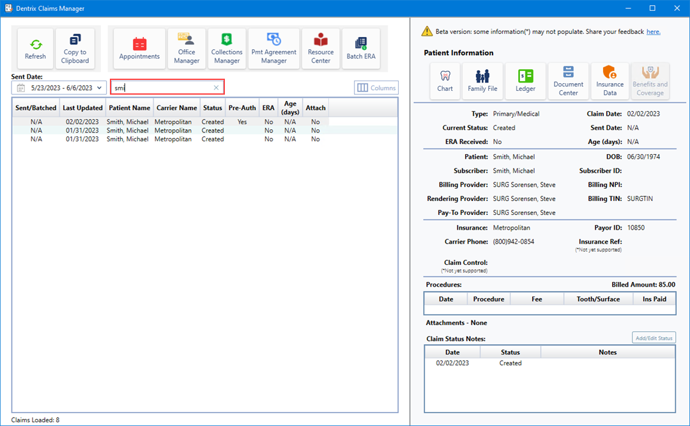Click the Claim Status Notes 'Notes' header
The height and width of the screenshot is (426, 690).
tap(608, 352)
